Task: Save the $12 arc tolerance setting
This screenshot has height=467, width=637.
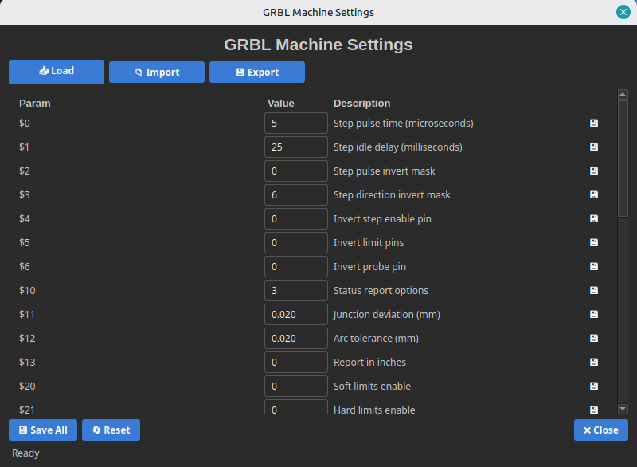Action: point(593,338)
